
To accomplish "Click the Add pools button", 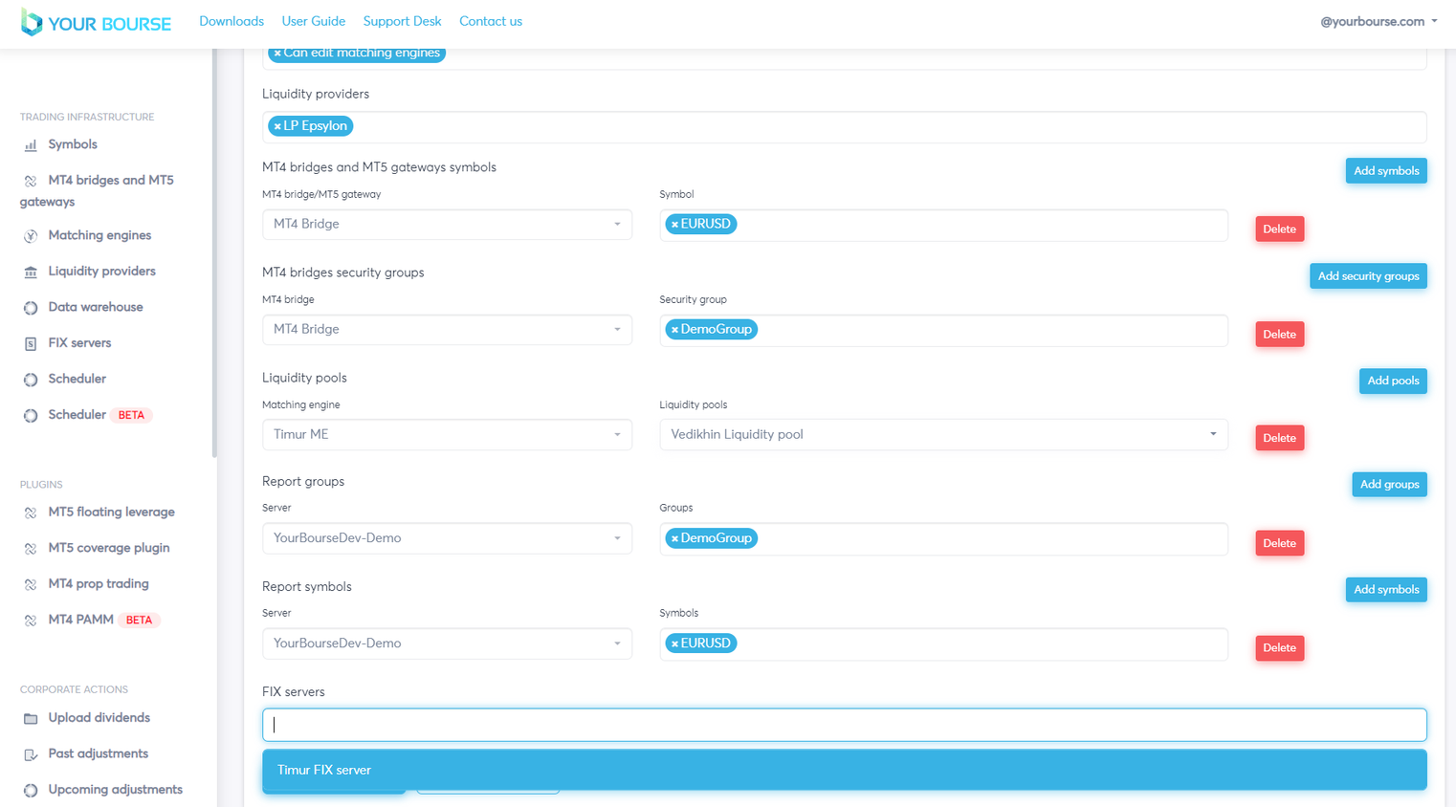I will click(x=1393, y=382).
